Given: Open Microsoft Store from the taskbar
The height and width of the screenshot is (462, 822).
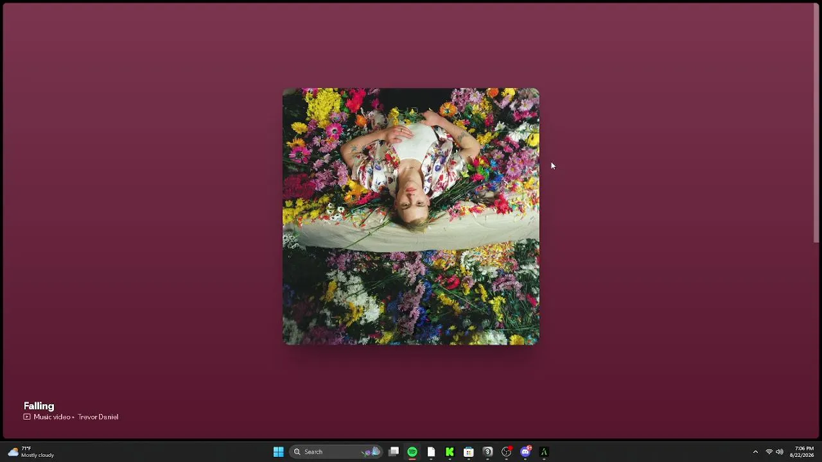Looking at the screenshot, I should [x=469, y=452].
